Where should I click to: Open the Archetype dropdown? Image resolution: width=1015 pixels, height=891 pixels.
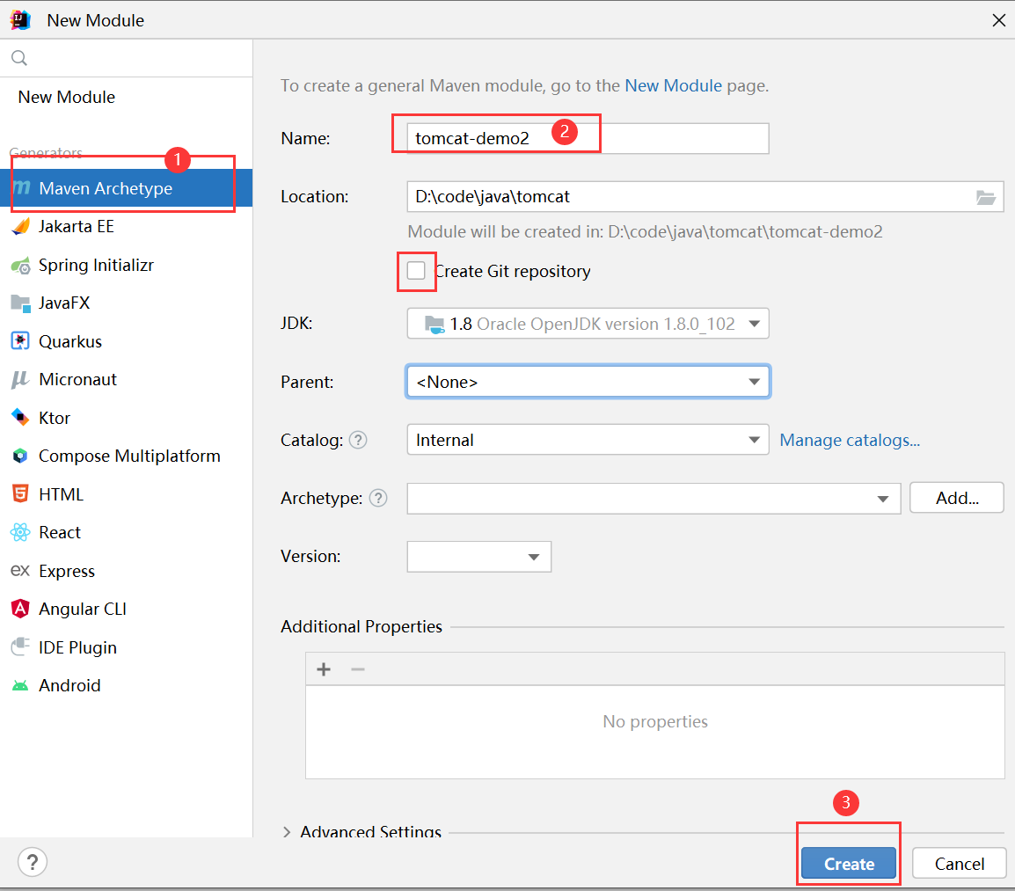click(x=654, y=499)
